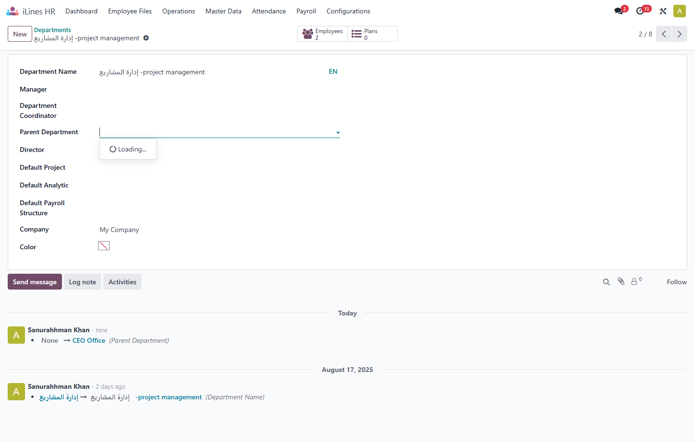Click the Default Project field
The height and width of the screenshot is (442, 695).
219,168
